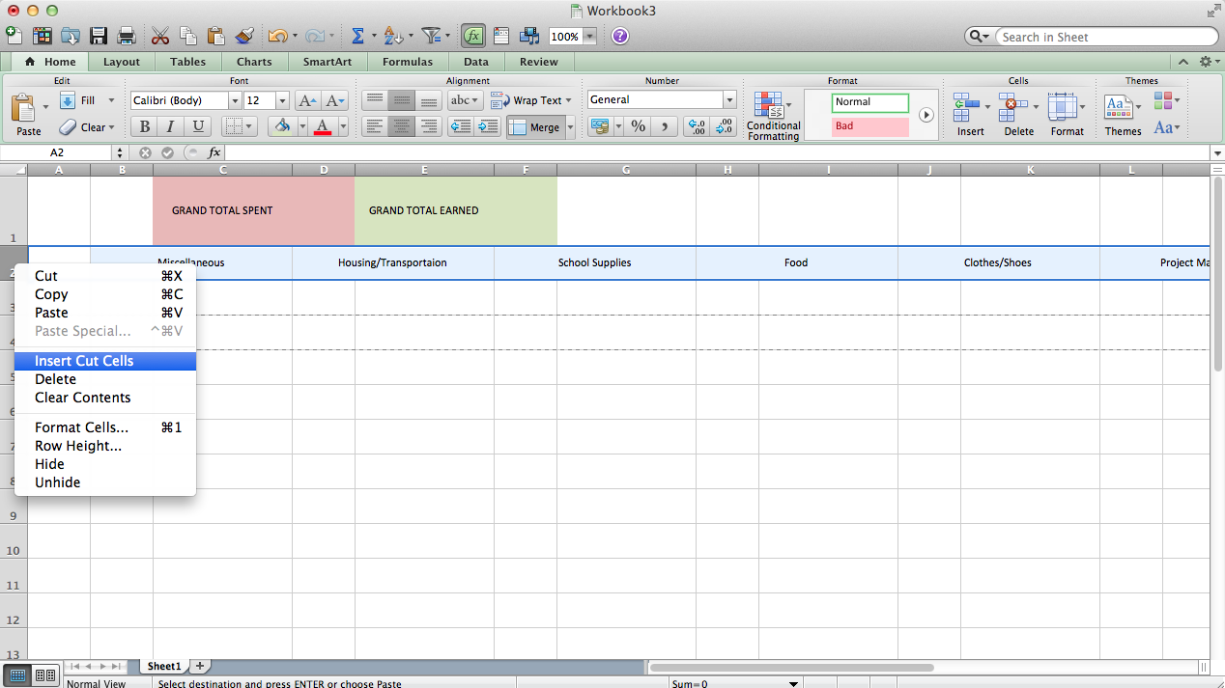The image size is (1225, 688).
Task: Increase the indent in Alignment group
Action: point(488,126)
